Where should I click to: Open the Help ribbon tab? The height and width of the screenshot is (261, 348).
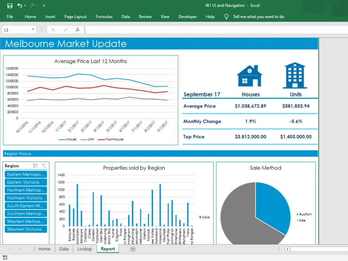coord(210,17)
